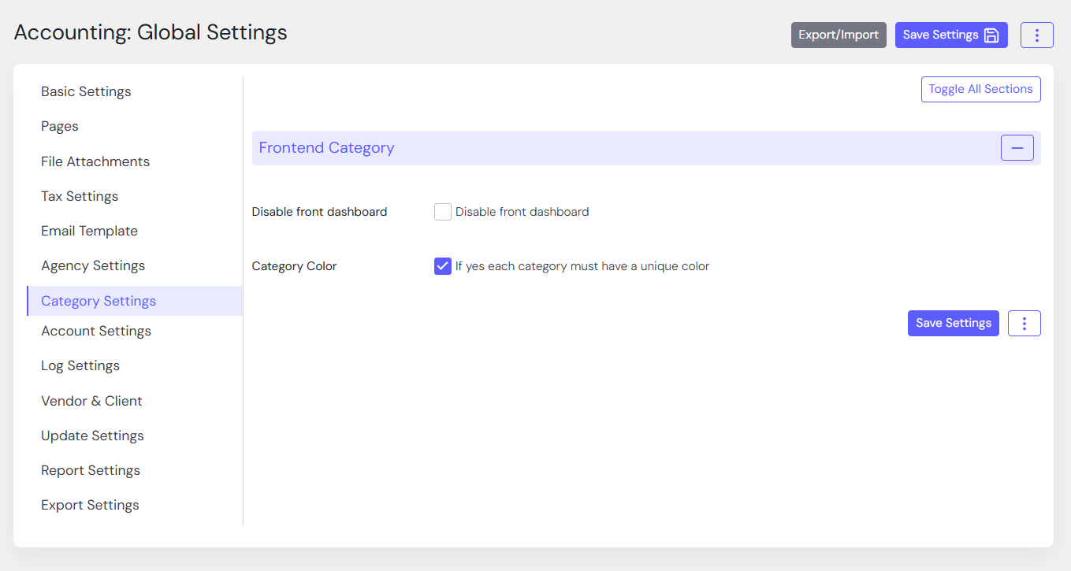Click Toggle All Sections button
Viewport: 1071px width, 571px height.
pos(980,89)
